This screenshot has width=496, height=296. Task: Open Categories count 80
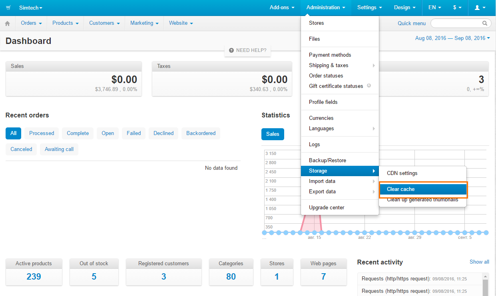tap(231, 276)
